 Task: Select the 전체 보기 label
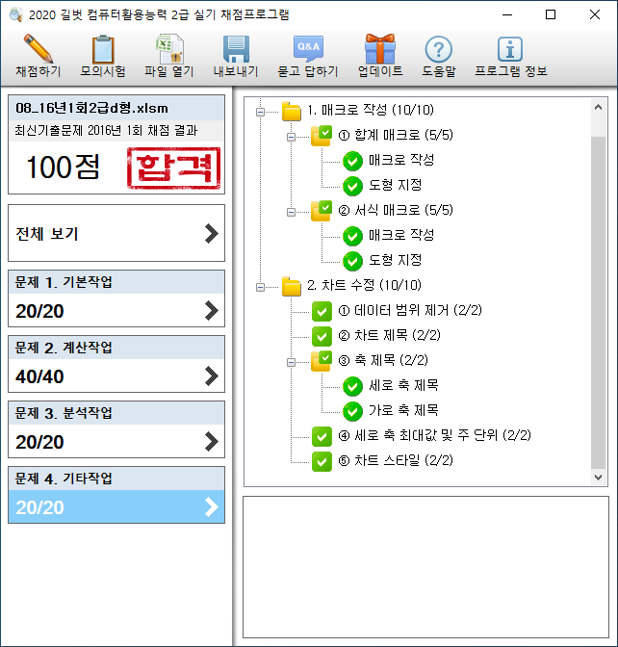tap(46, 234)
